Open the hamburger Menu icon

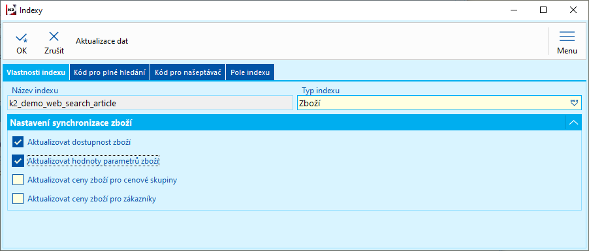point(567,37)
